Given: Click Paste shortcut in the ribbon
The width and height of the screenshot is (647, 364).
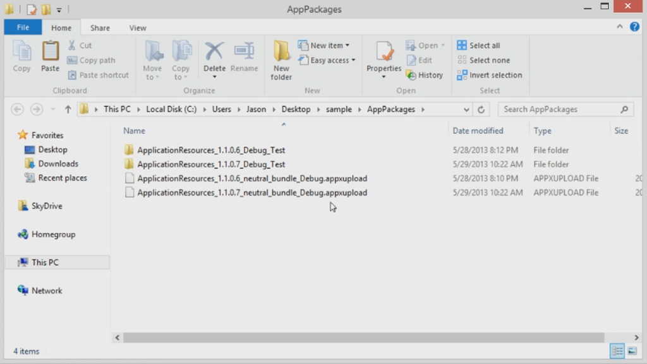Looking at the screenshot, I should 98,75.
